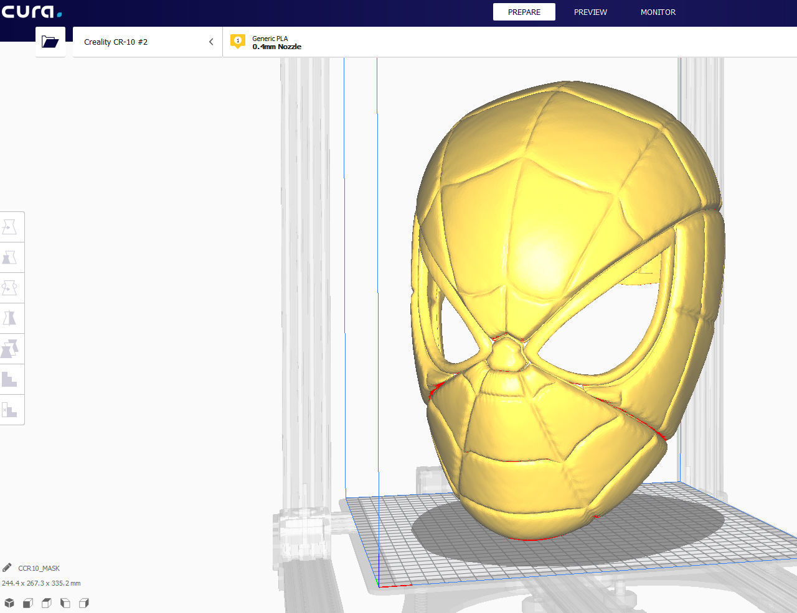Click the 0.4mm Nozzle label

point(277,47)
